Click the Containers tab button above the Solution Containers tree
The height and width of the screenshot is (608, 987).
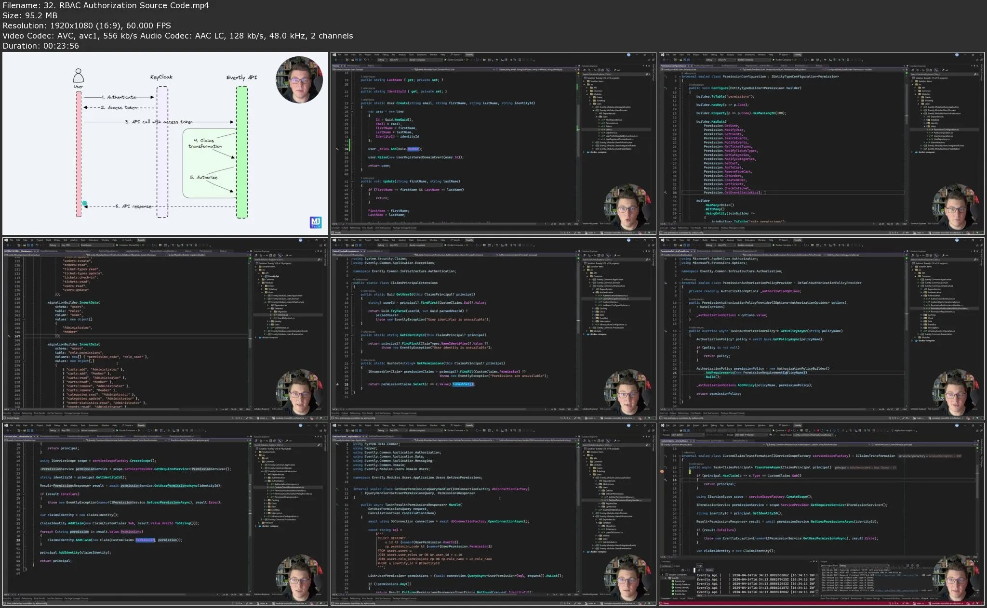(x=666, y=566)
